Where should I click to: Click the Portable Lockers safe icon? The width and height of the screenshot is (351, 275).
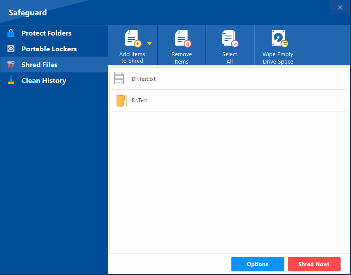point(11,49)
